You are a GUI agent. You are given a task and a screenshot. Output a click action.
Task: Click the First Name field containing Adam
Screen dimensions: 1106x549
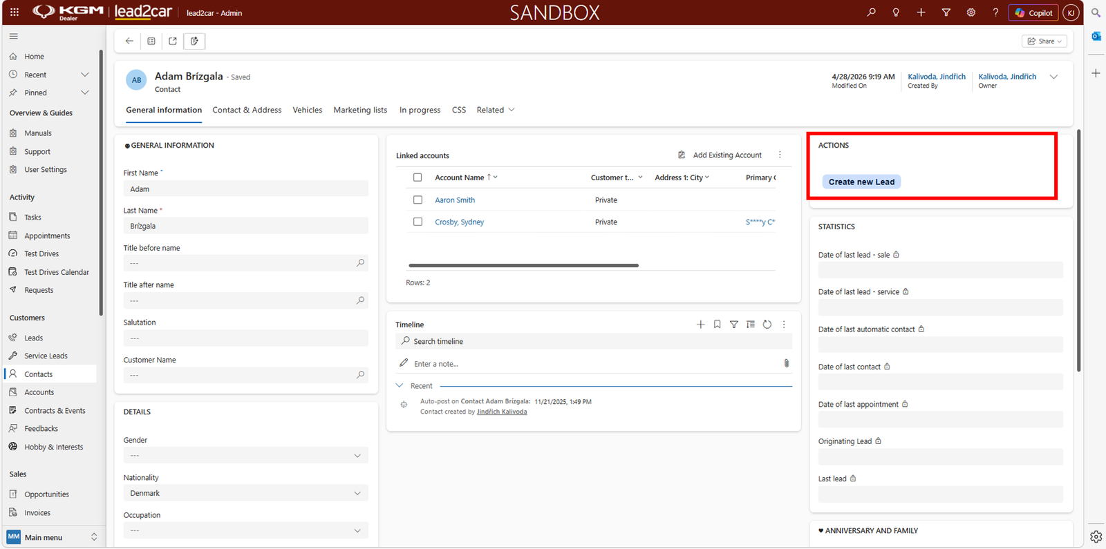click(x=246, y=189)
